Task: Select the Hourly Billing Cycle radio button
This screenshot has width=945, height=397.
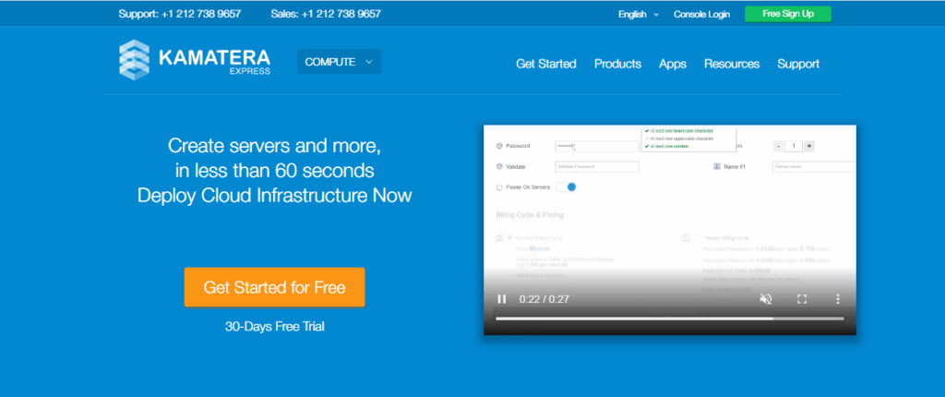Action: [699, 238]
